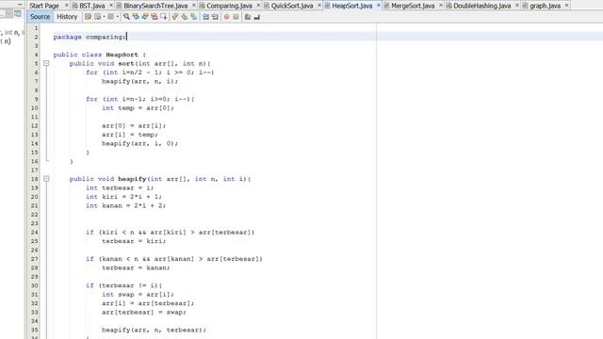Click the Find Selection magnifier icon
This screenshot has width=603, height=339.
click(126, 17)
